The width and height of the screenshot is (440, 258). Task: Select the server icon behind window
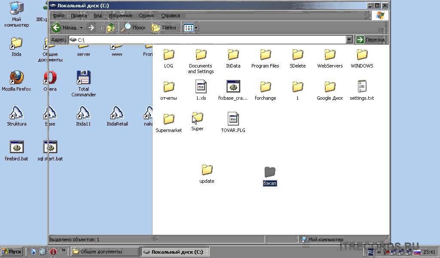[x=84, y=51]
